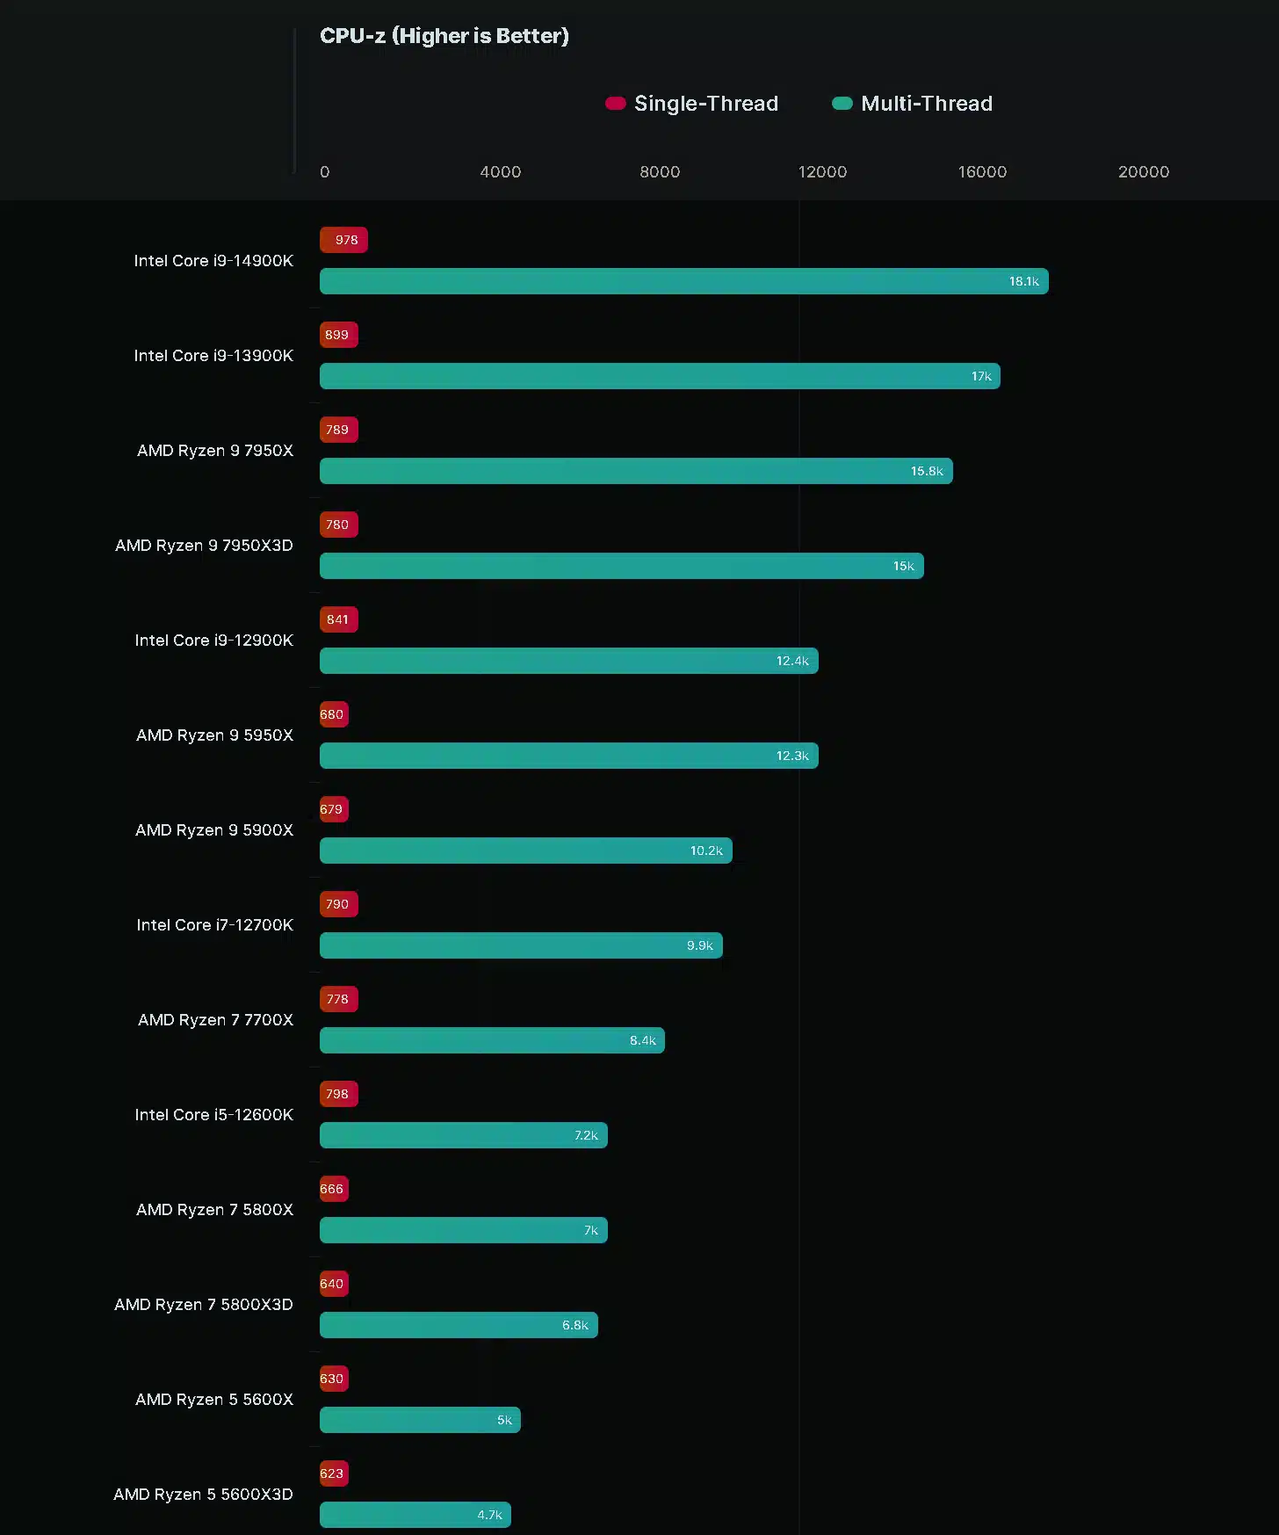This screenshot has width=1279, height=1535.
Task: Click the 18.1k bar for i9-14900K
Action: pos(683,281)
